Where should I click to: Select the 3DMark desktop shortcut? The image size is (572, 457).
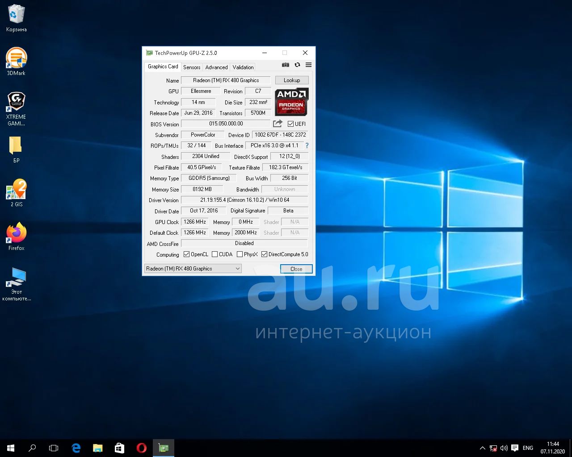(17, 62)
